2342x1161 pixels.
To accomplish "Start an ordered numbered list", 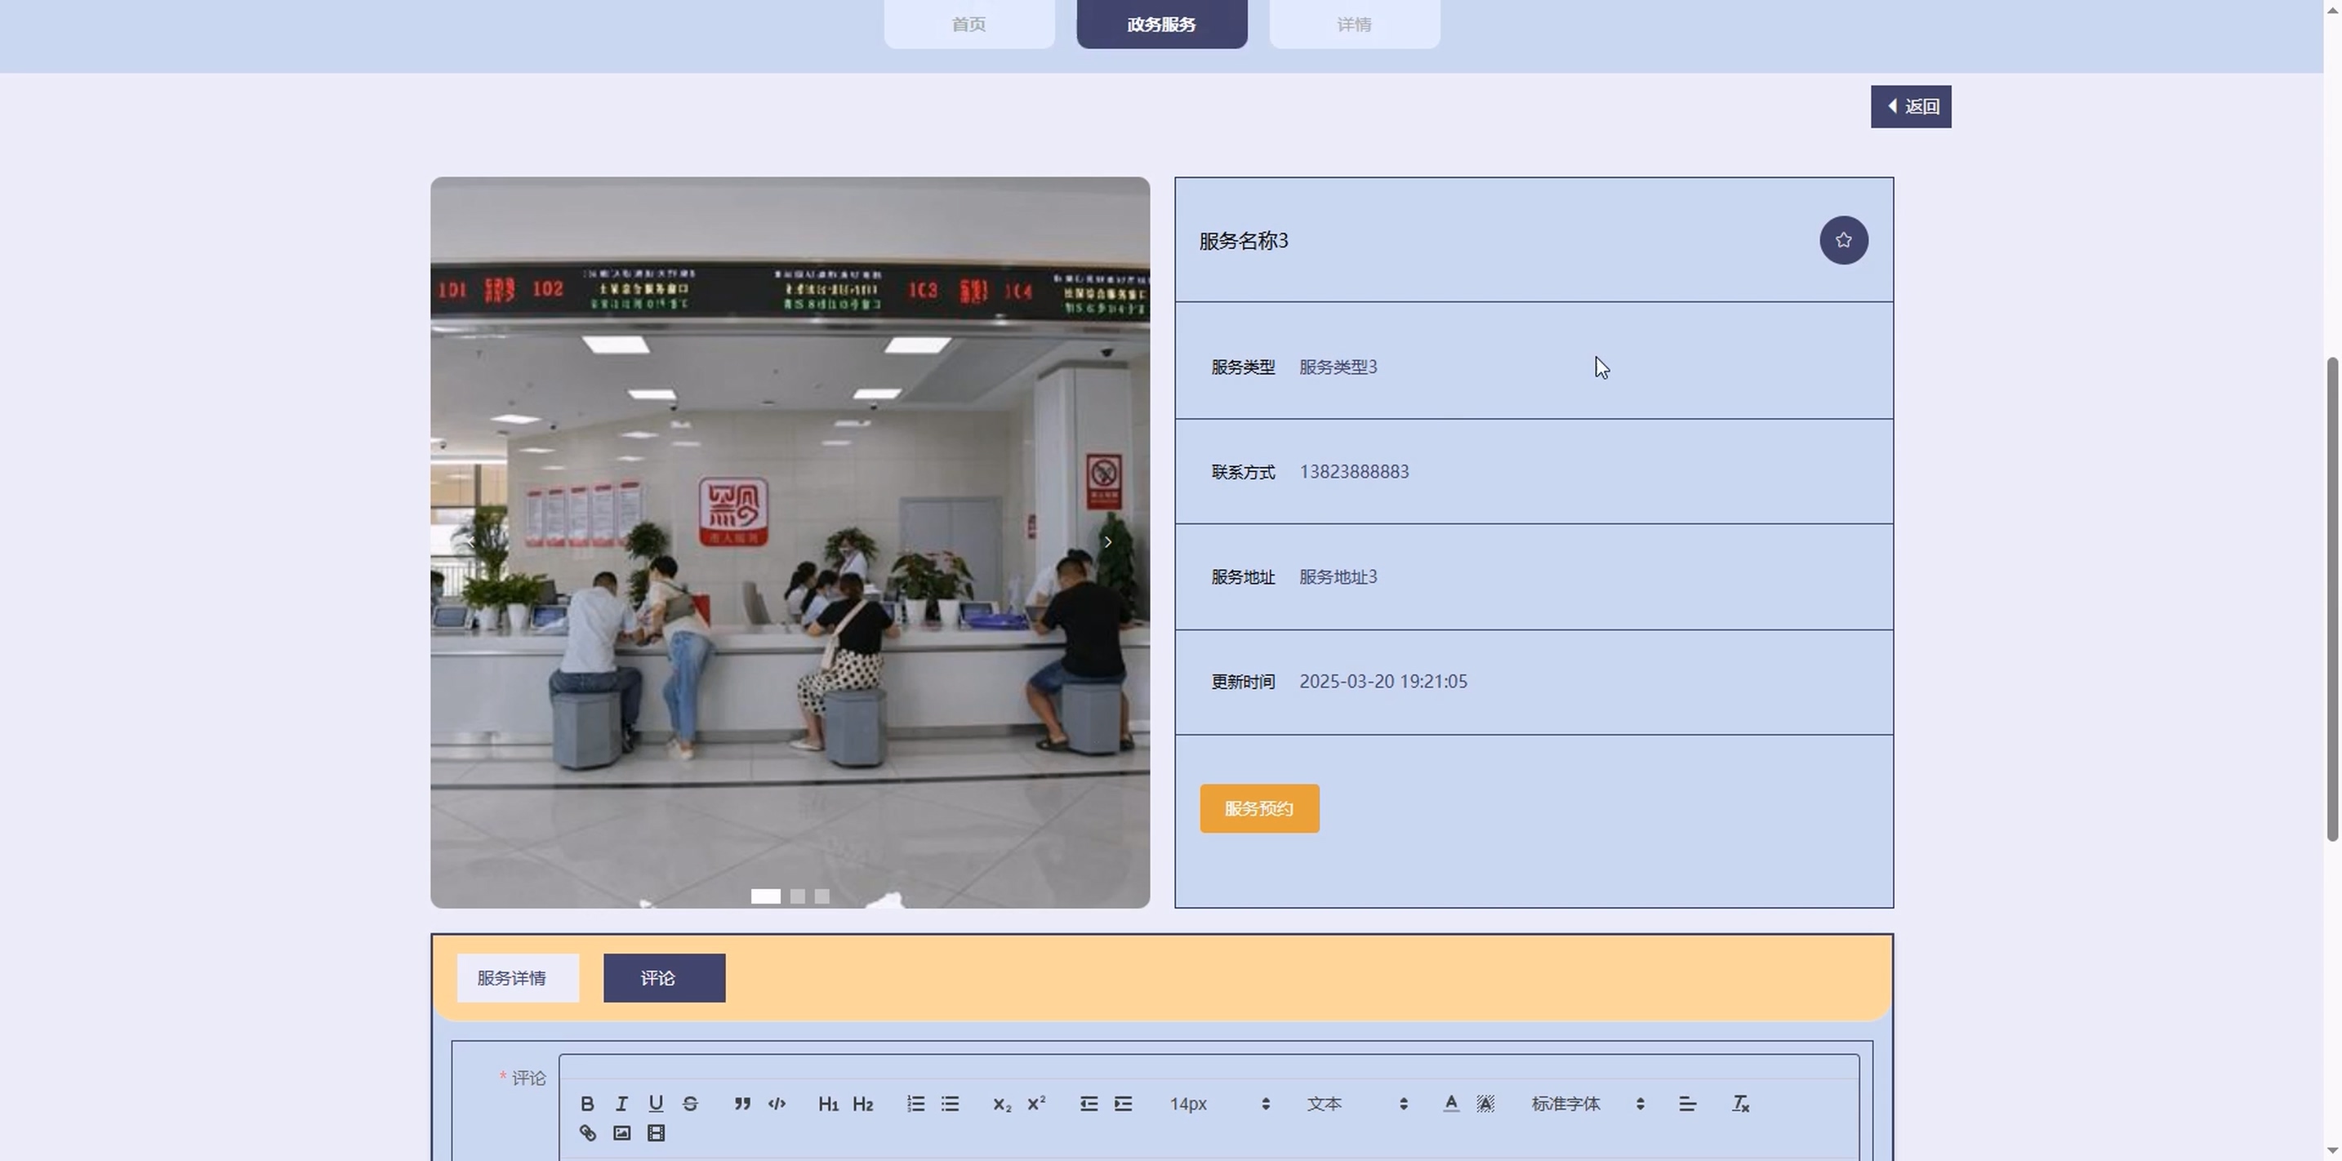I will coord(915,1104).
